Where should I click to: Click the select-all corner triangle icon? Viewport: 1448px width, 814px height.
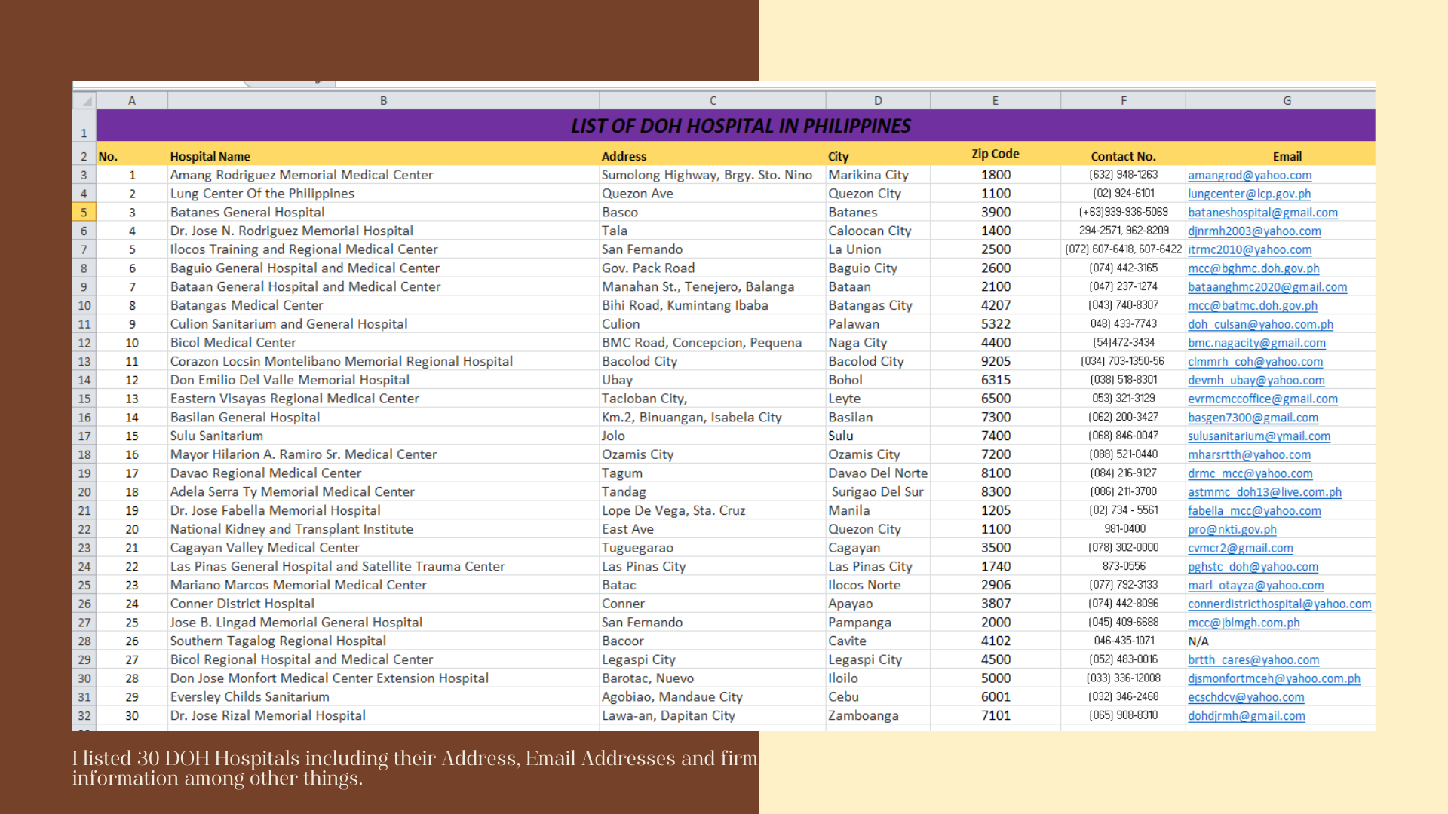(x=87, y=101)
